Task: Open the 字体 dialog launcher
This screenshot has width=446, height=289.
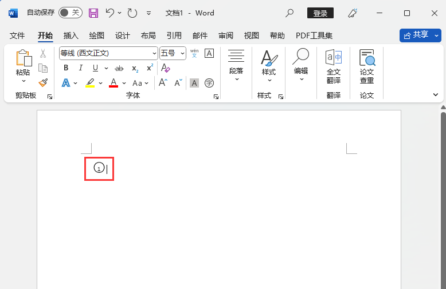Action: tap(216, 97)
